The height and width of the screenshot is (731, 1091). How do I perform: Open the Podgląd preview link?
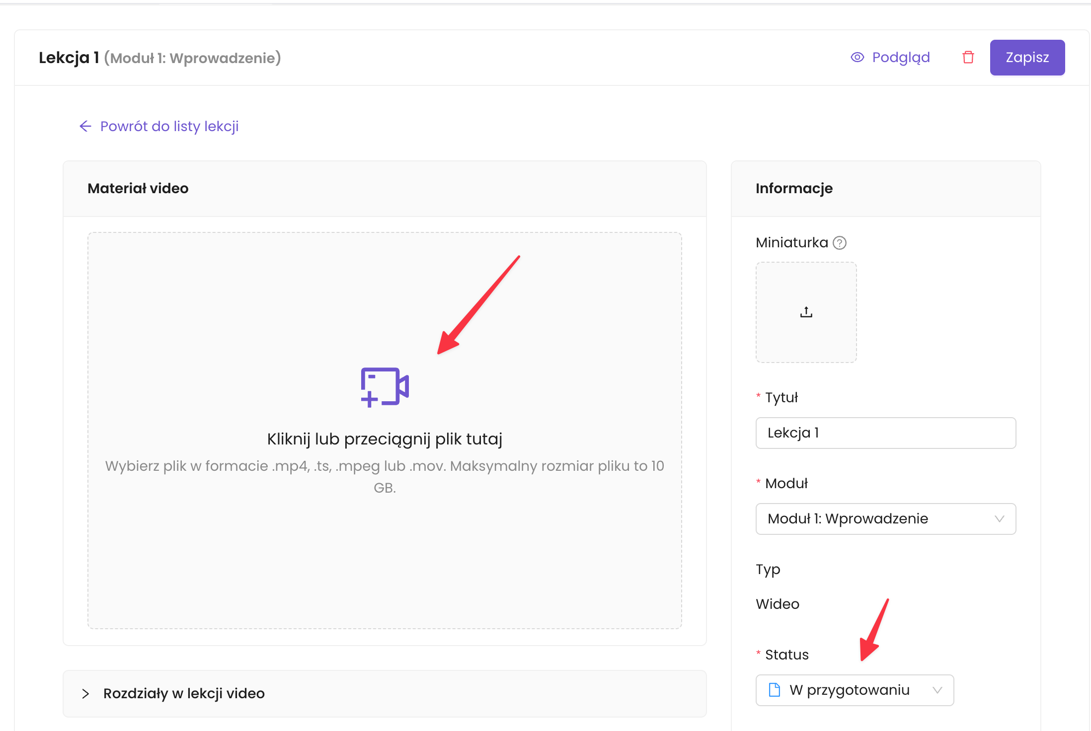point(901,58)
